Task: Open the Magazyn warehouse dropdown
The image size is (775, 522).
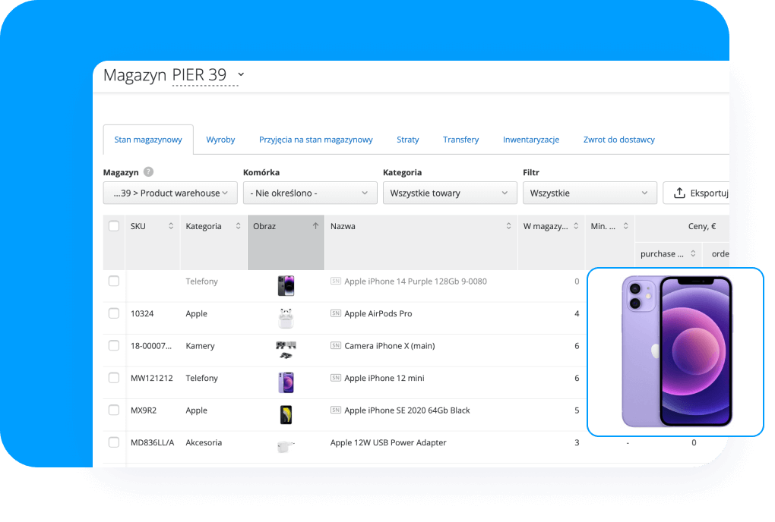Action: [x=170, y=193]
